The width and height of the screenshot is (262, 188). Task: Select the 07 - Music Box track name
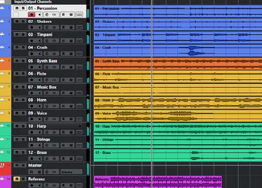coord(42,87)
